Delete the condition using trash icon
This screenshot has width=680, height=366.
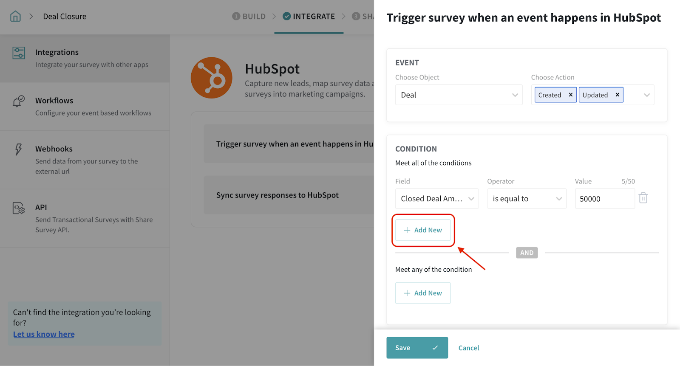pyautogui.click(x=643, y=198)
